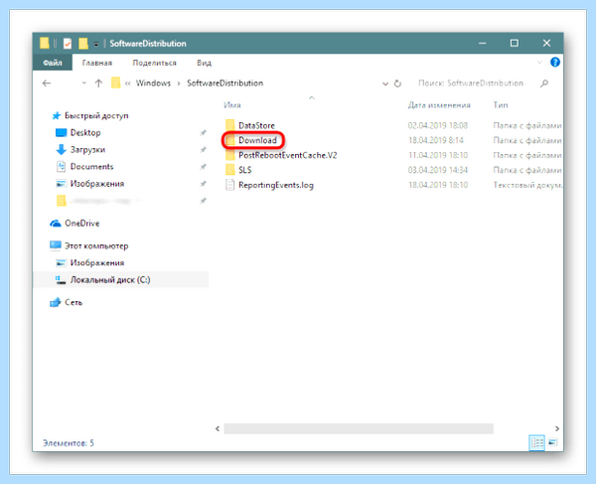The image size is (596, 484).
Task: Select Локальный диск (C:)
Action: (x=110, y=280)
